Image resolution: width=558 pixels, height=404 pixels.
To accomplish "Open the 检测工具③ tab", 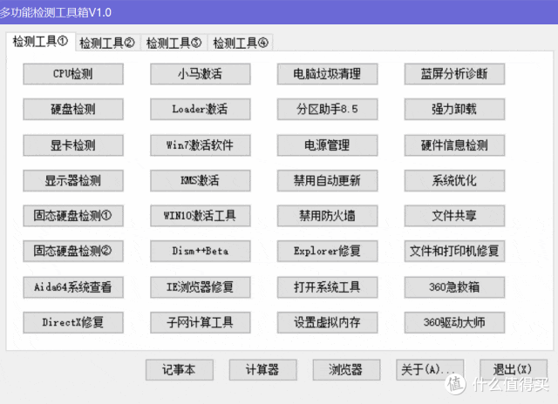I will tap(174, 43).
